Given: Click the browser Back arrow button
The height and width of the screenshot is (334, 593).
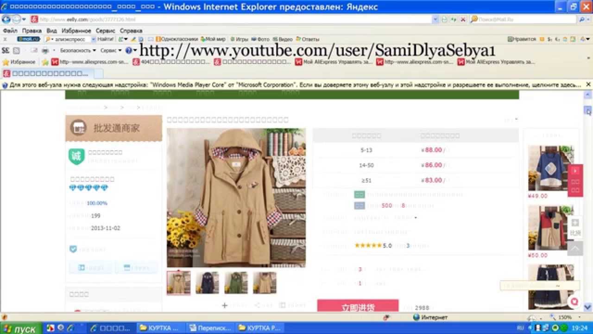Looking at the screenshot, I should pyautogui.click(x=6, y=19).
